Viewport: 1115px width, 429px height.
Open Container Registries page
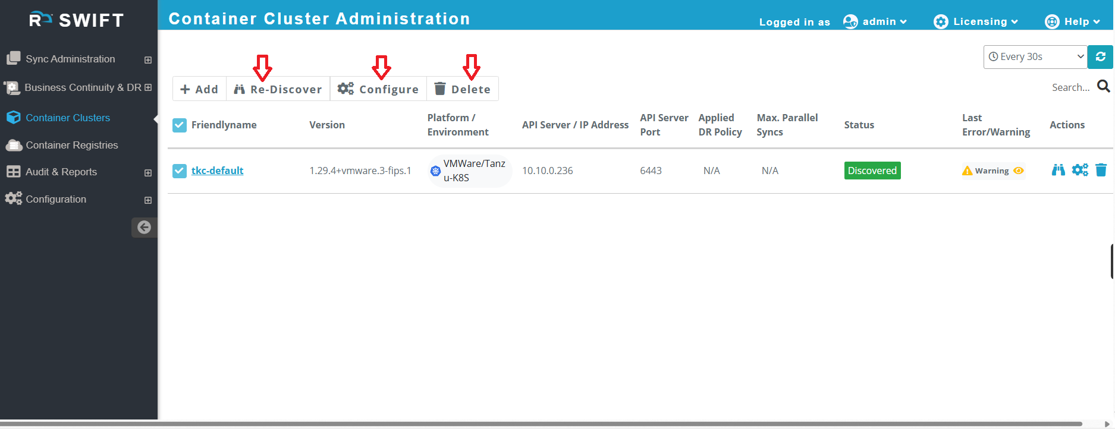[x=72, y=145]
